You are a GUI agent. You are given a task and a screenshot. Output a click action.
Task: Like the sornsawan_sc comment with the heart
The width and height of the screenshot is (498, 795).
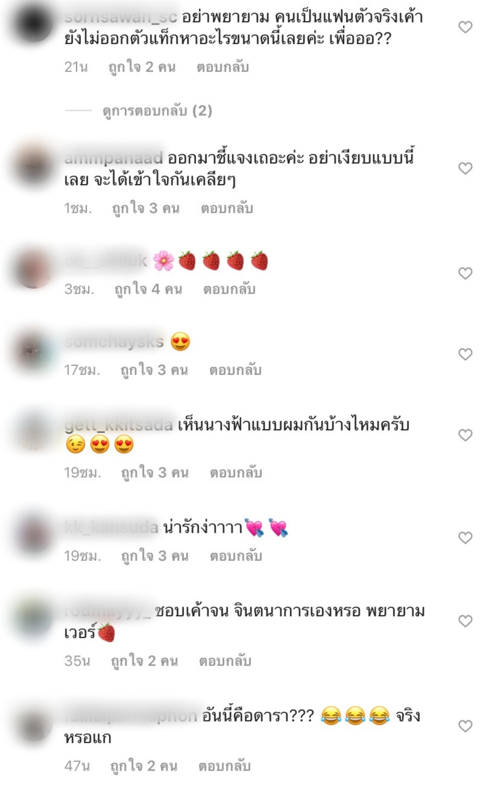point(465,27)
